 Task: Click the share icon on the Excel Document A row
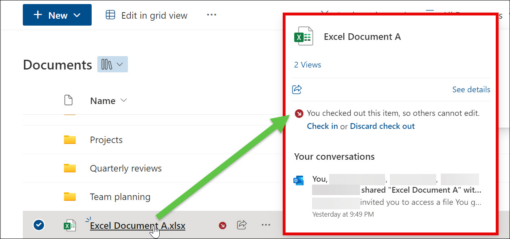pyautogui.click(x=242, y=225)
